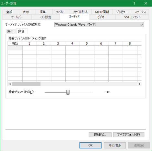
Task: Click the 詳細(V)... button
Action: click(x=100, y=134)
